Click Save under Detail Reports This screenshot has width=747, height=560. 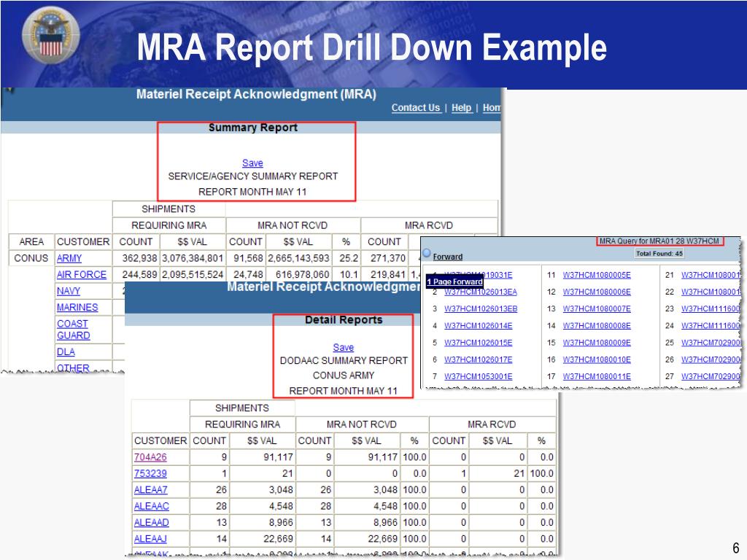tap(344, 348)
